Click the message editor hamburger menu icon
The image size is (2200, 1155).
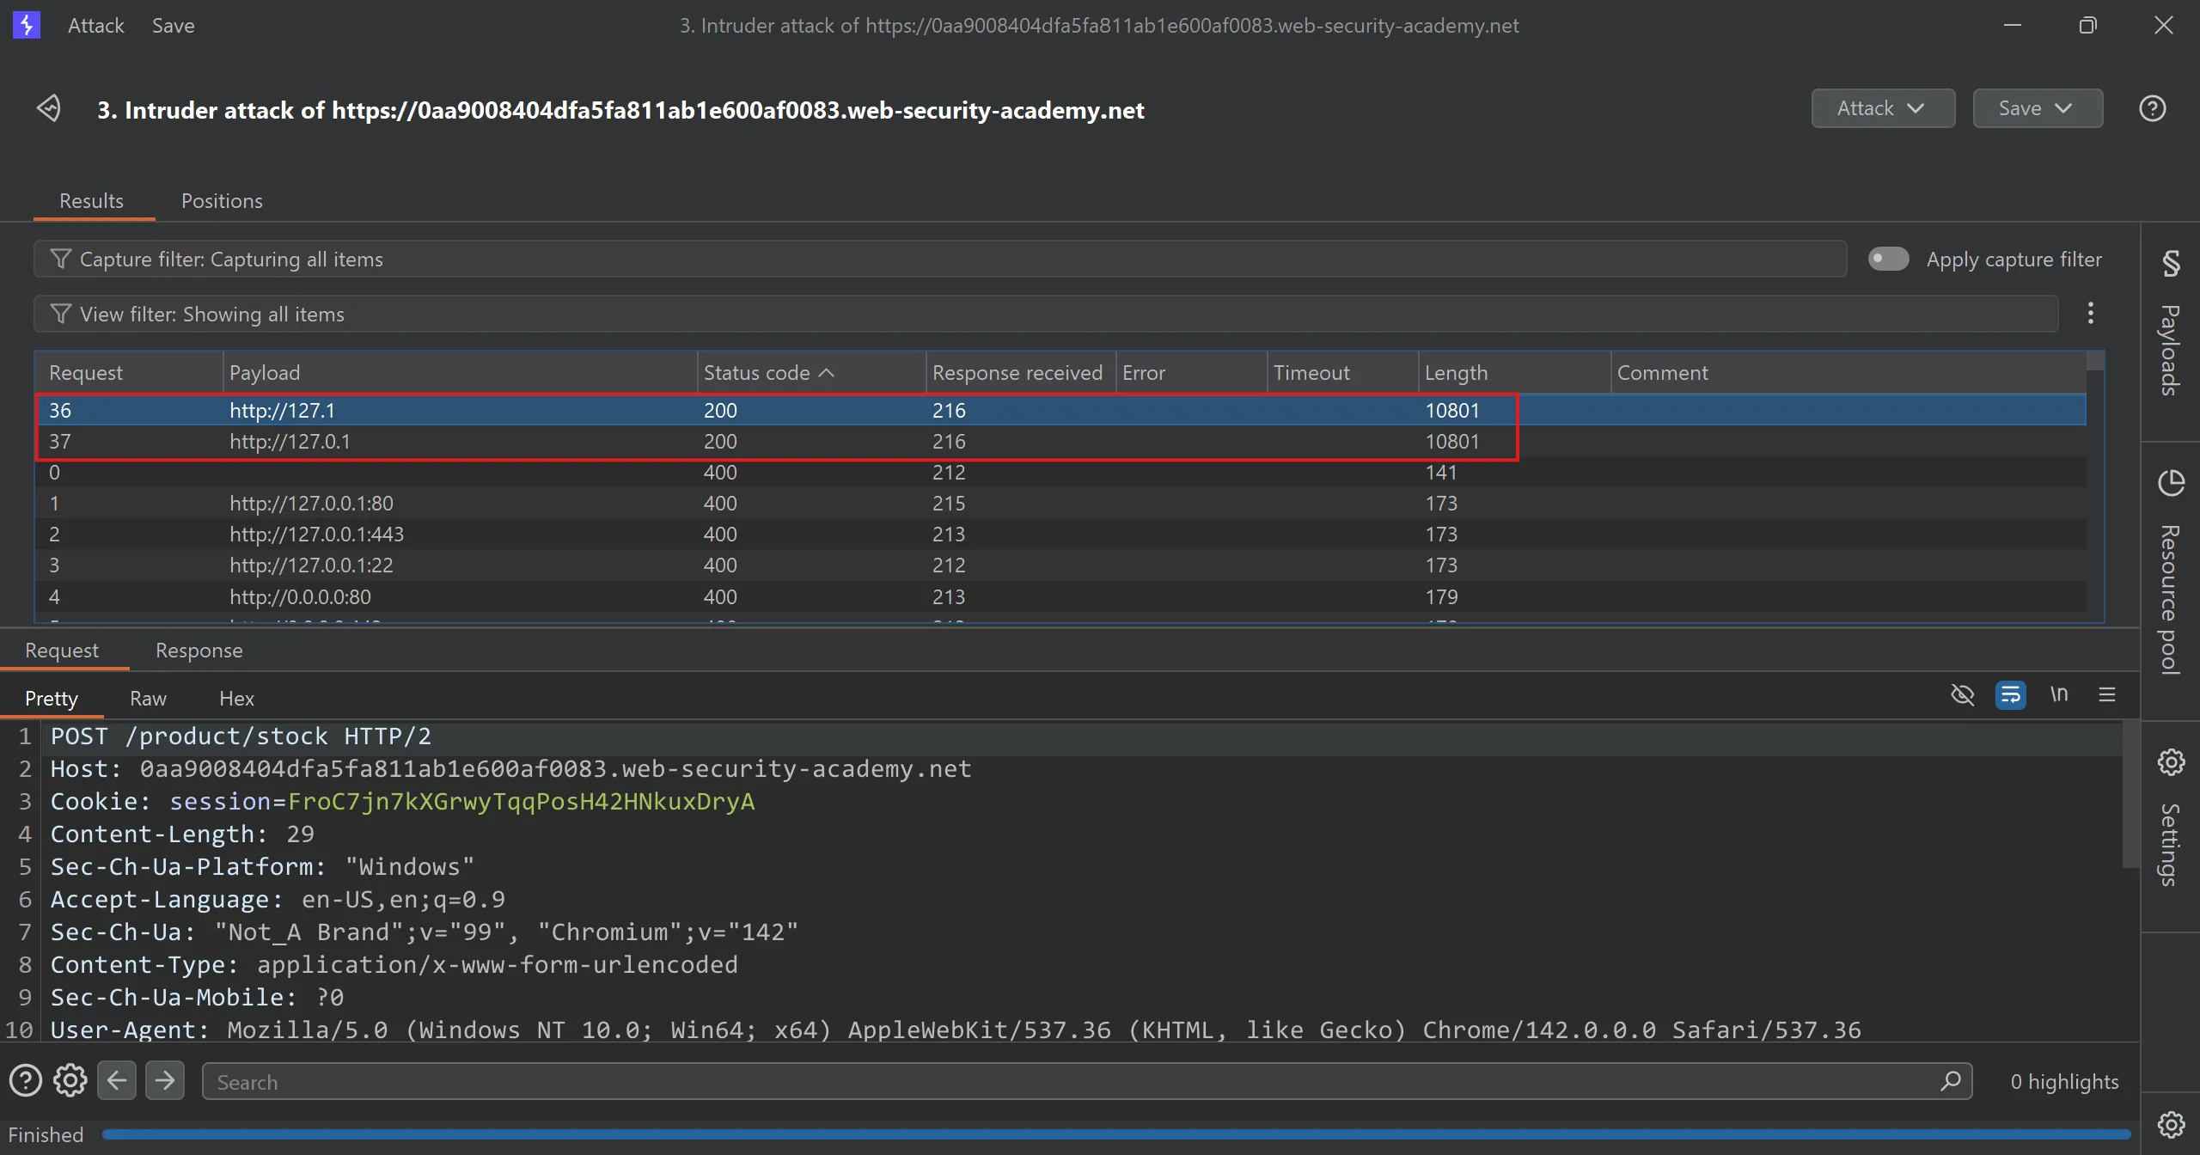[2106, 694]
